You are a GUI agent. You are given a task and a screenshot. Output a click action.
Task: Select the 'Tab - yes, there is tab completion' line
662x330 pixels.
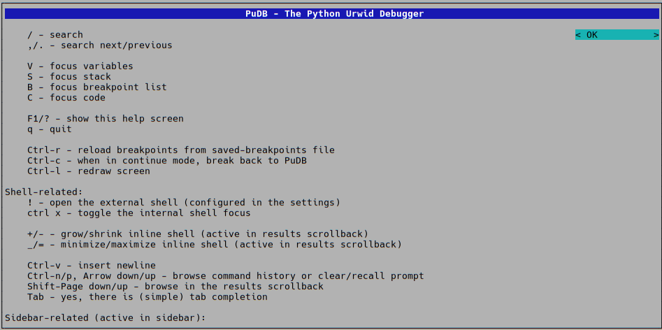[147, 297]
